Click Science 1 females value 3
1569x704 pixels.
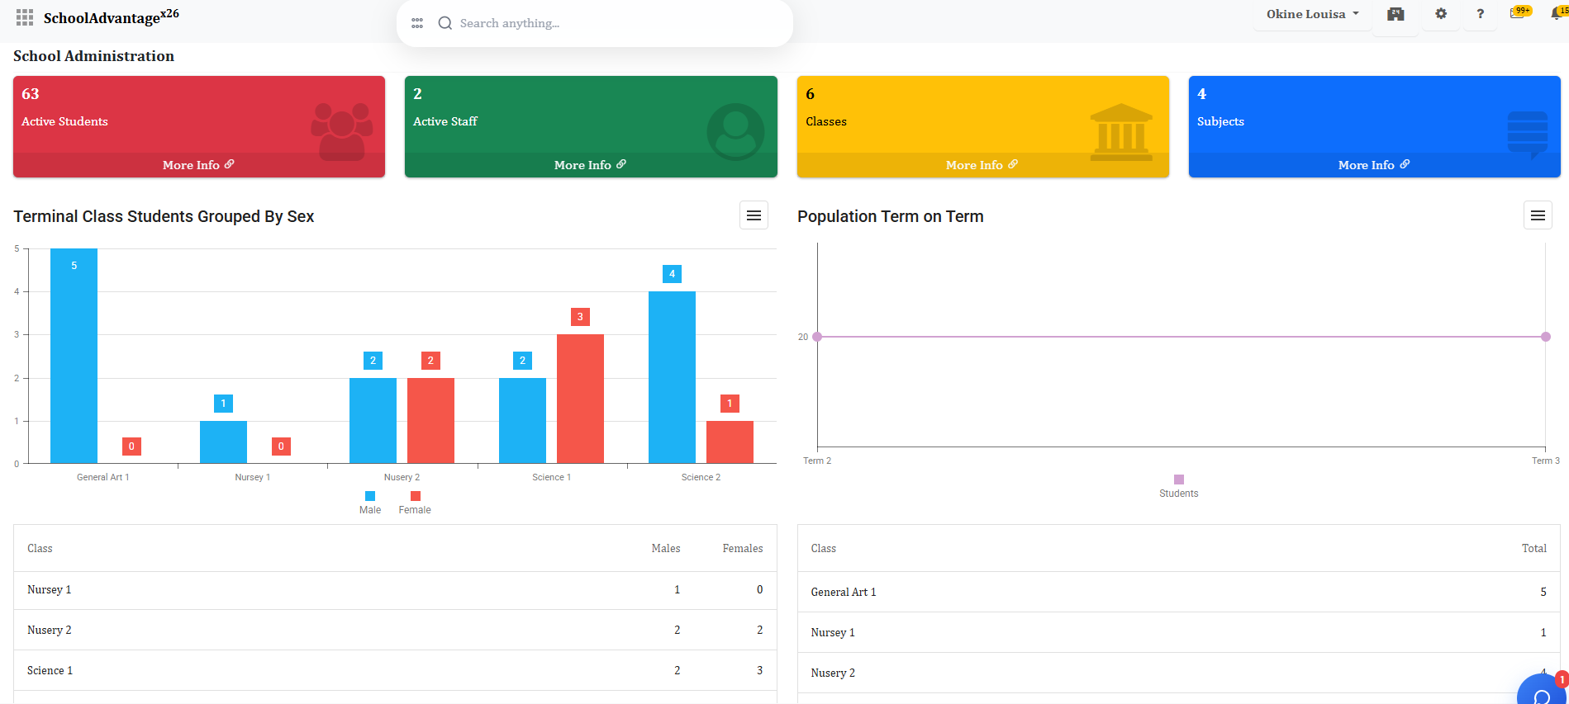click(759, 670)
